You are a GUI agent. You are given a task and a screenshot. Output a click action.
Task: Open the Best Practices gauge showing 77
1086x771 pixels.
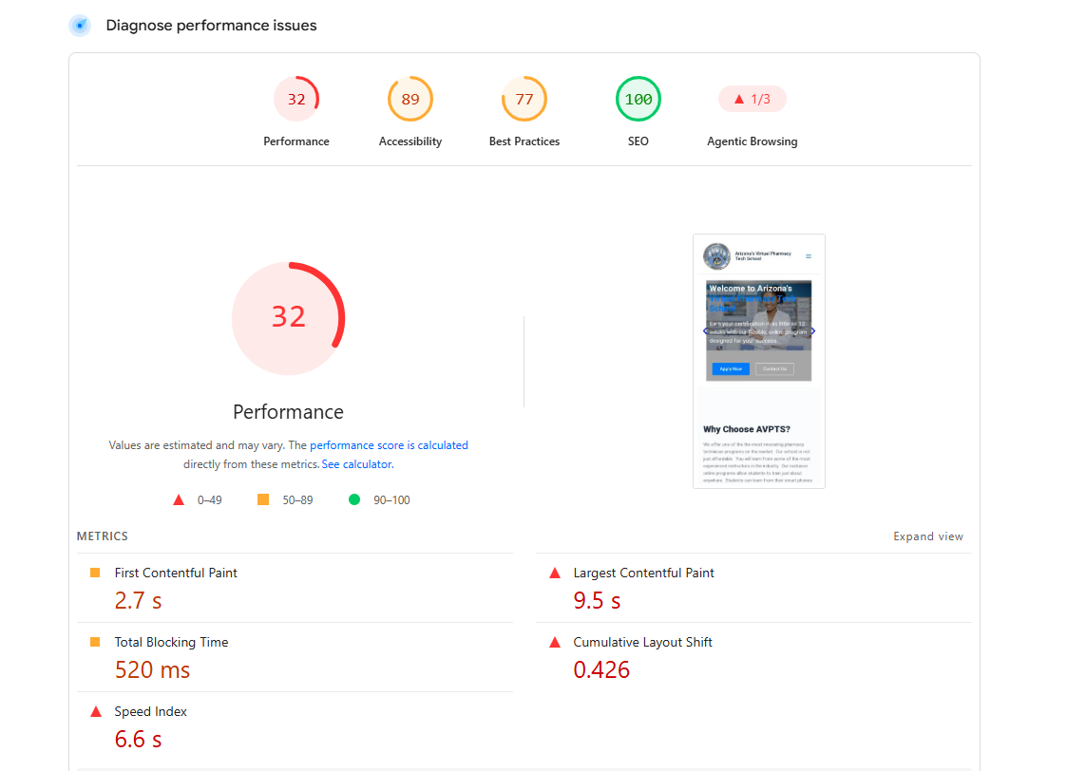[x=524, y=99]
